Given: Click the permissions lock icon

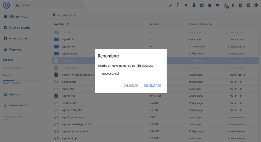Looking at the screenshot, I should click(x=194, y=5).
